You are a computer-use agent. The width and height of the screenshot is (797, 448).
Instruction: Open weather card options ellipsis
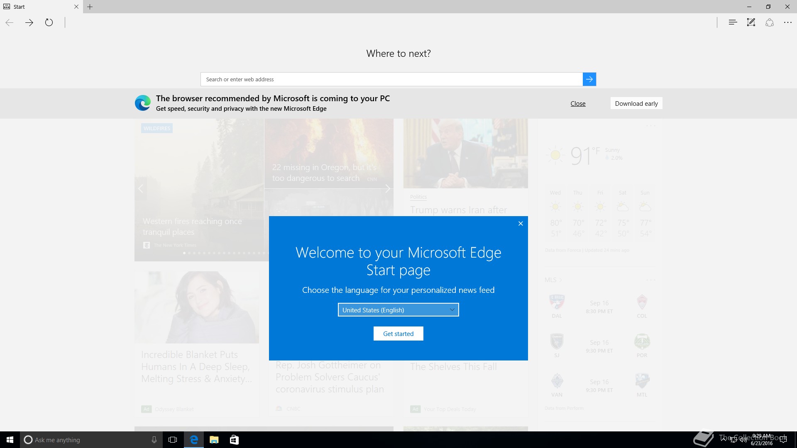coord(650,125)
